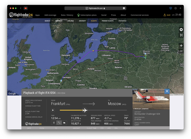Click the Flightradar24 logo in header
Viewport: 191px width, 139px height.
click(x=21, y=15)
